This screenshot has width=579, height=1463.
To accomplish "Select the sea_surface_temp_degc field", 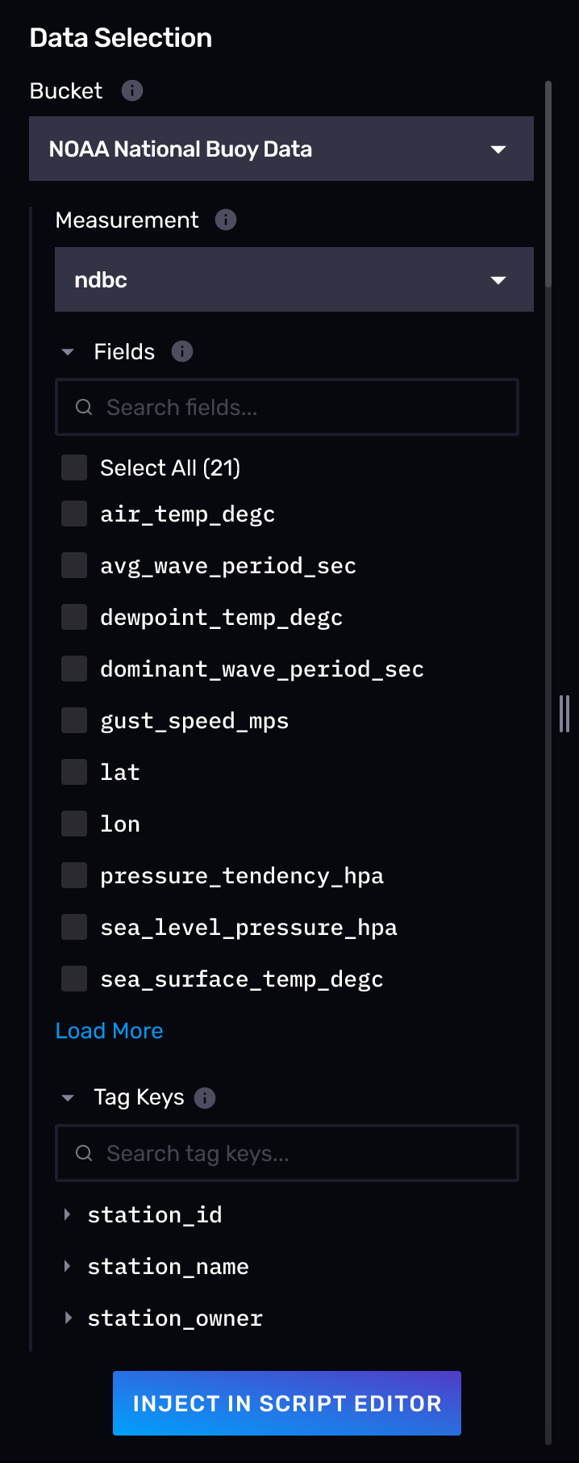I will pos(73,978).
